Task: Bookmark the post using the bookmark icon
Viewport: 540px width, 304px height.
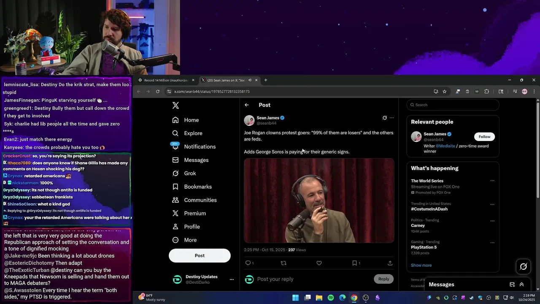Action: [x=354, y=263]
